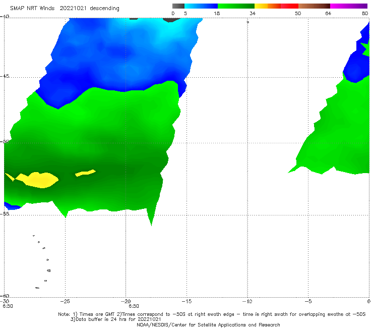Click longitude axis label '-5'
Screen dimensions: 373x328
pyautogui.click(x=308, y=301)
